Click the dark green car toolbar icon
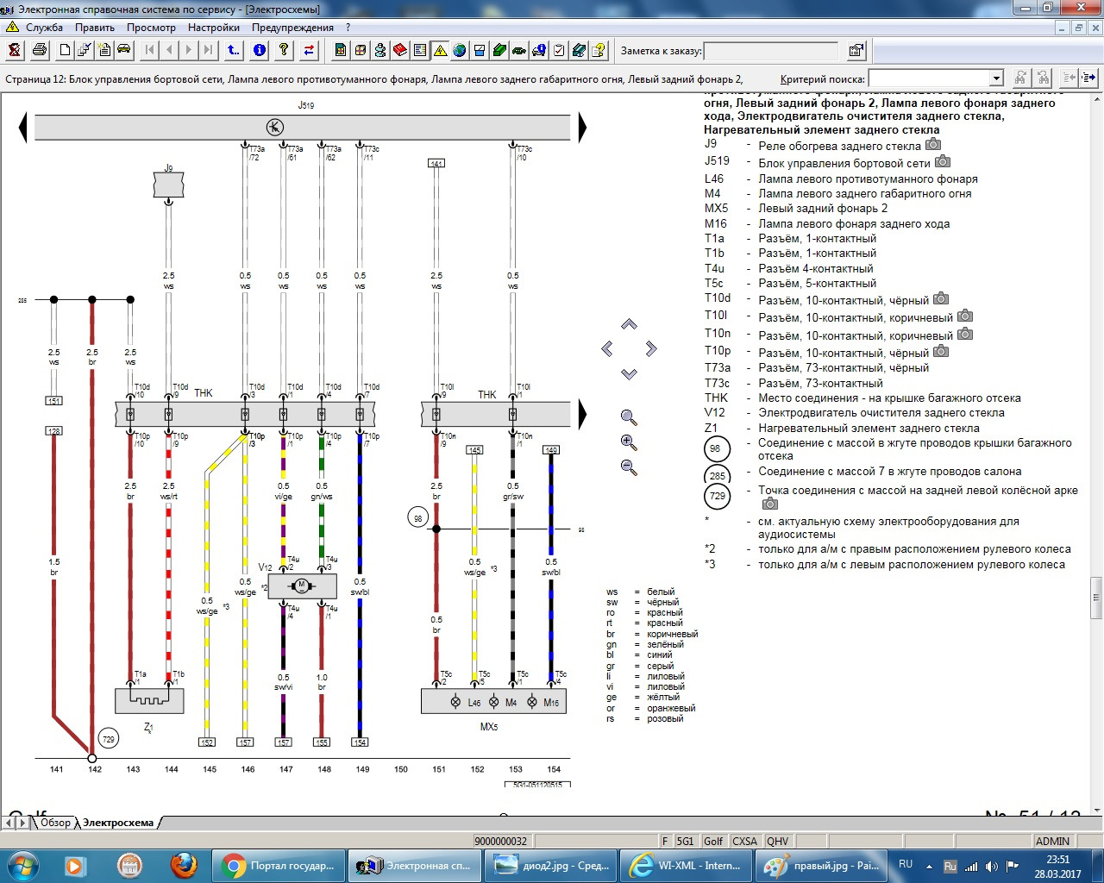This screenshot has width=1104, height=883. 519,50
